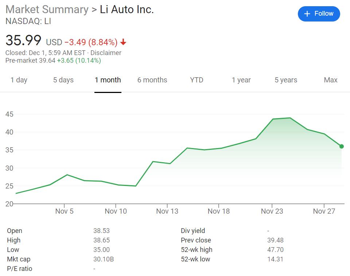Select the Nov 23 peak on the price chart
This screenshot has height=276, width=350.
coord(272,118)
